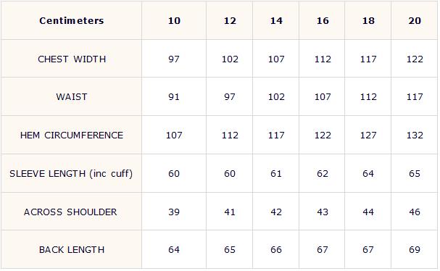Click hem circumference value 132 for size 20
The image size is (440, 271).
(415, 135)
